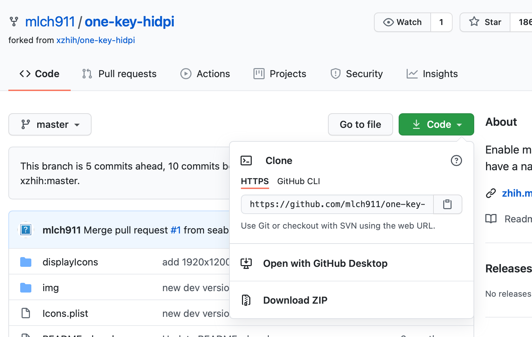
Task: Go to the xzhih/one-key-hidpi parent repository
Action: (96, 40)
